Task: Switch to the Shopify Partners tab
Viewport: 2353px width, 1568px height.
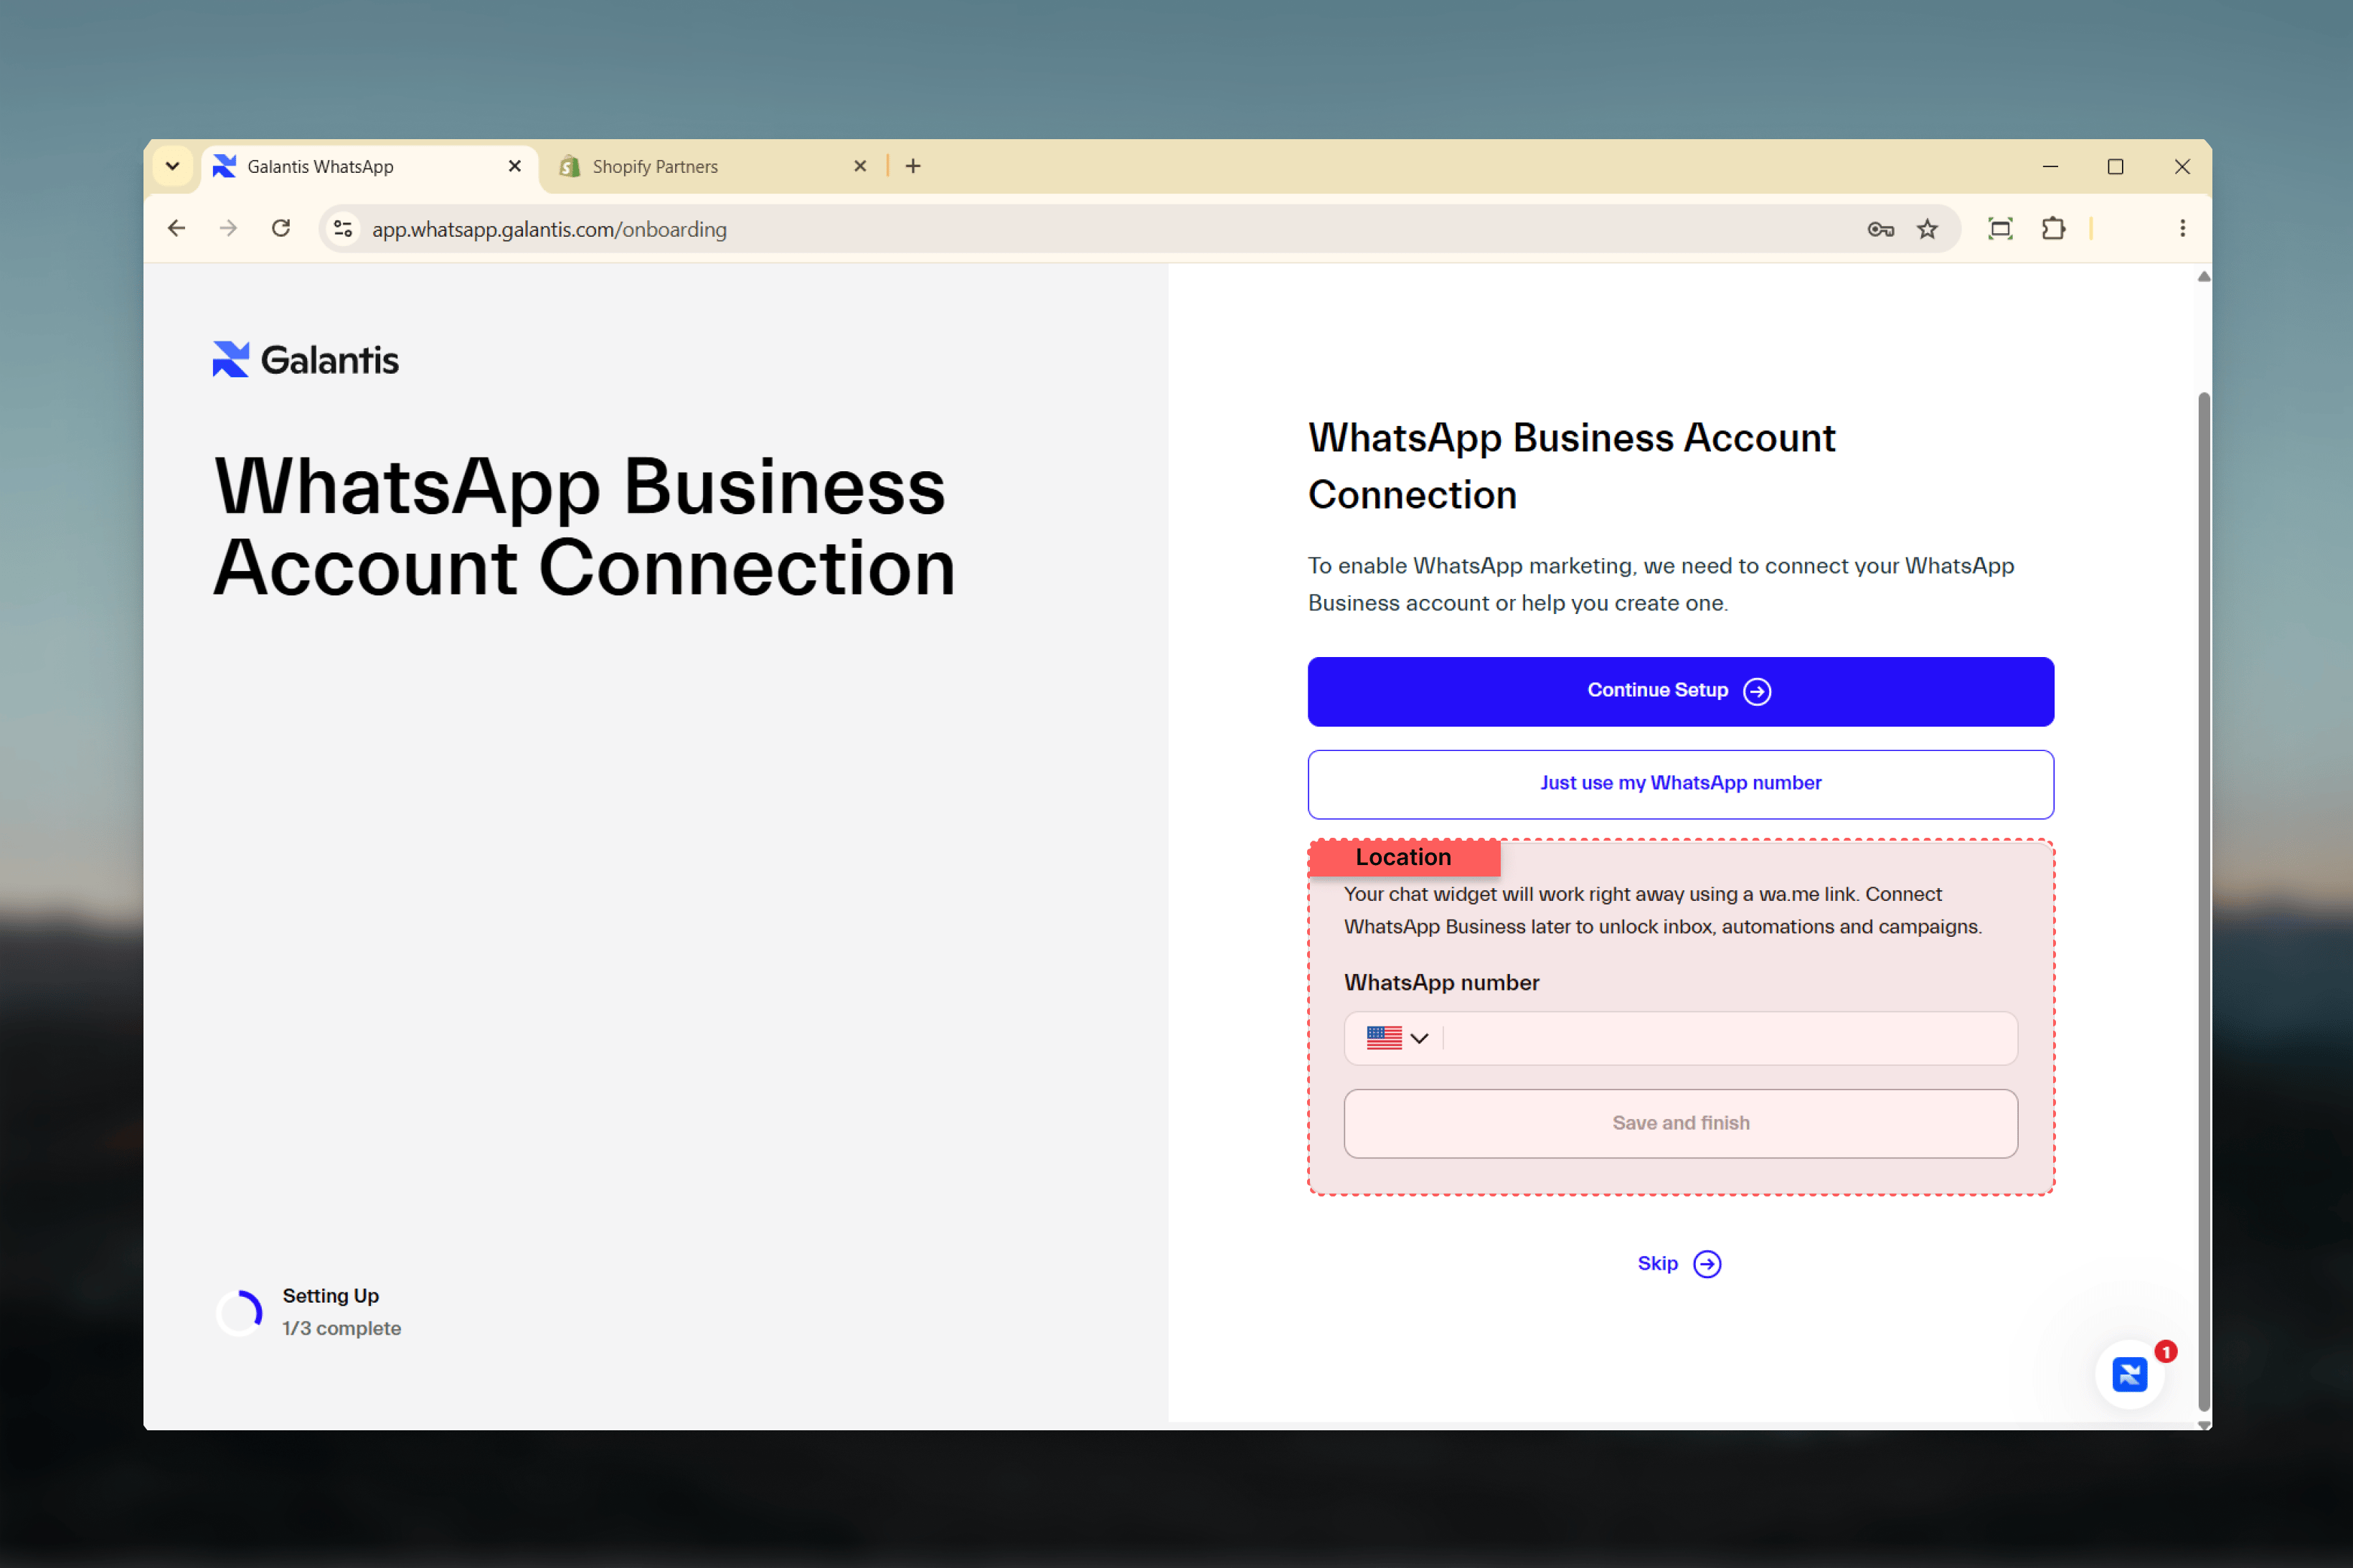Action: click(x=713, y=166)
